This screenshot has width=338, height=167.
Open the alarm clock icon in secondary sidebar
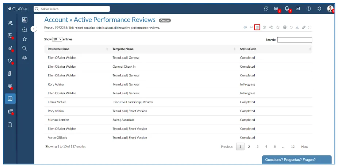tap(25, 29)
